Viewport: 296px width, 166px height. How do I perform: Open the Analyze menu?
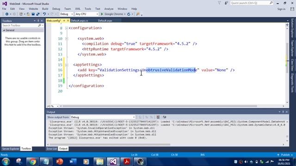point(109,9)
